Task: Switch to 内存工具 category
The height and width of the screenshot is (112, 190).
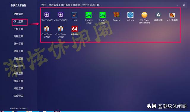Action: pos(18,36)
